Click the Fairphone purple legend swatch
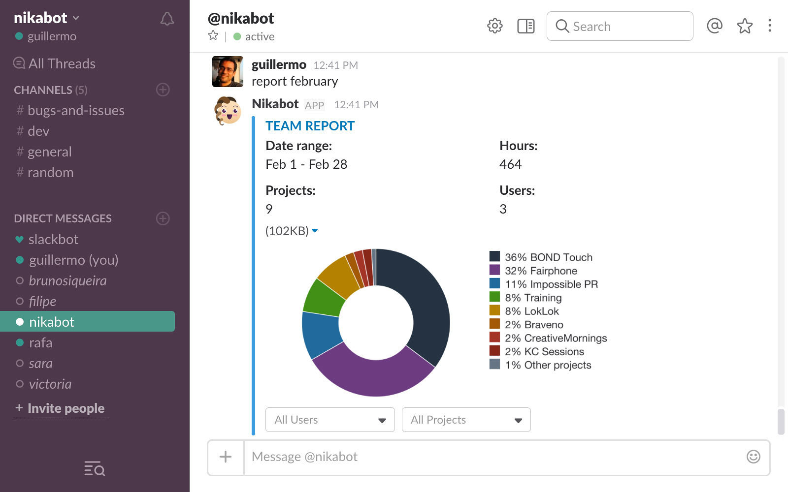 494,270
